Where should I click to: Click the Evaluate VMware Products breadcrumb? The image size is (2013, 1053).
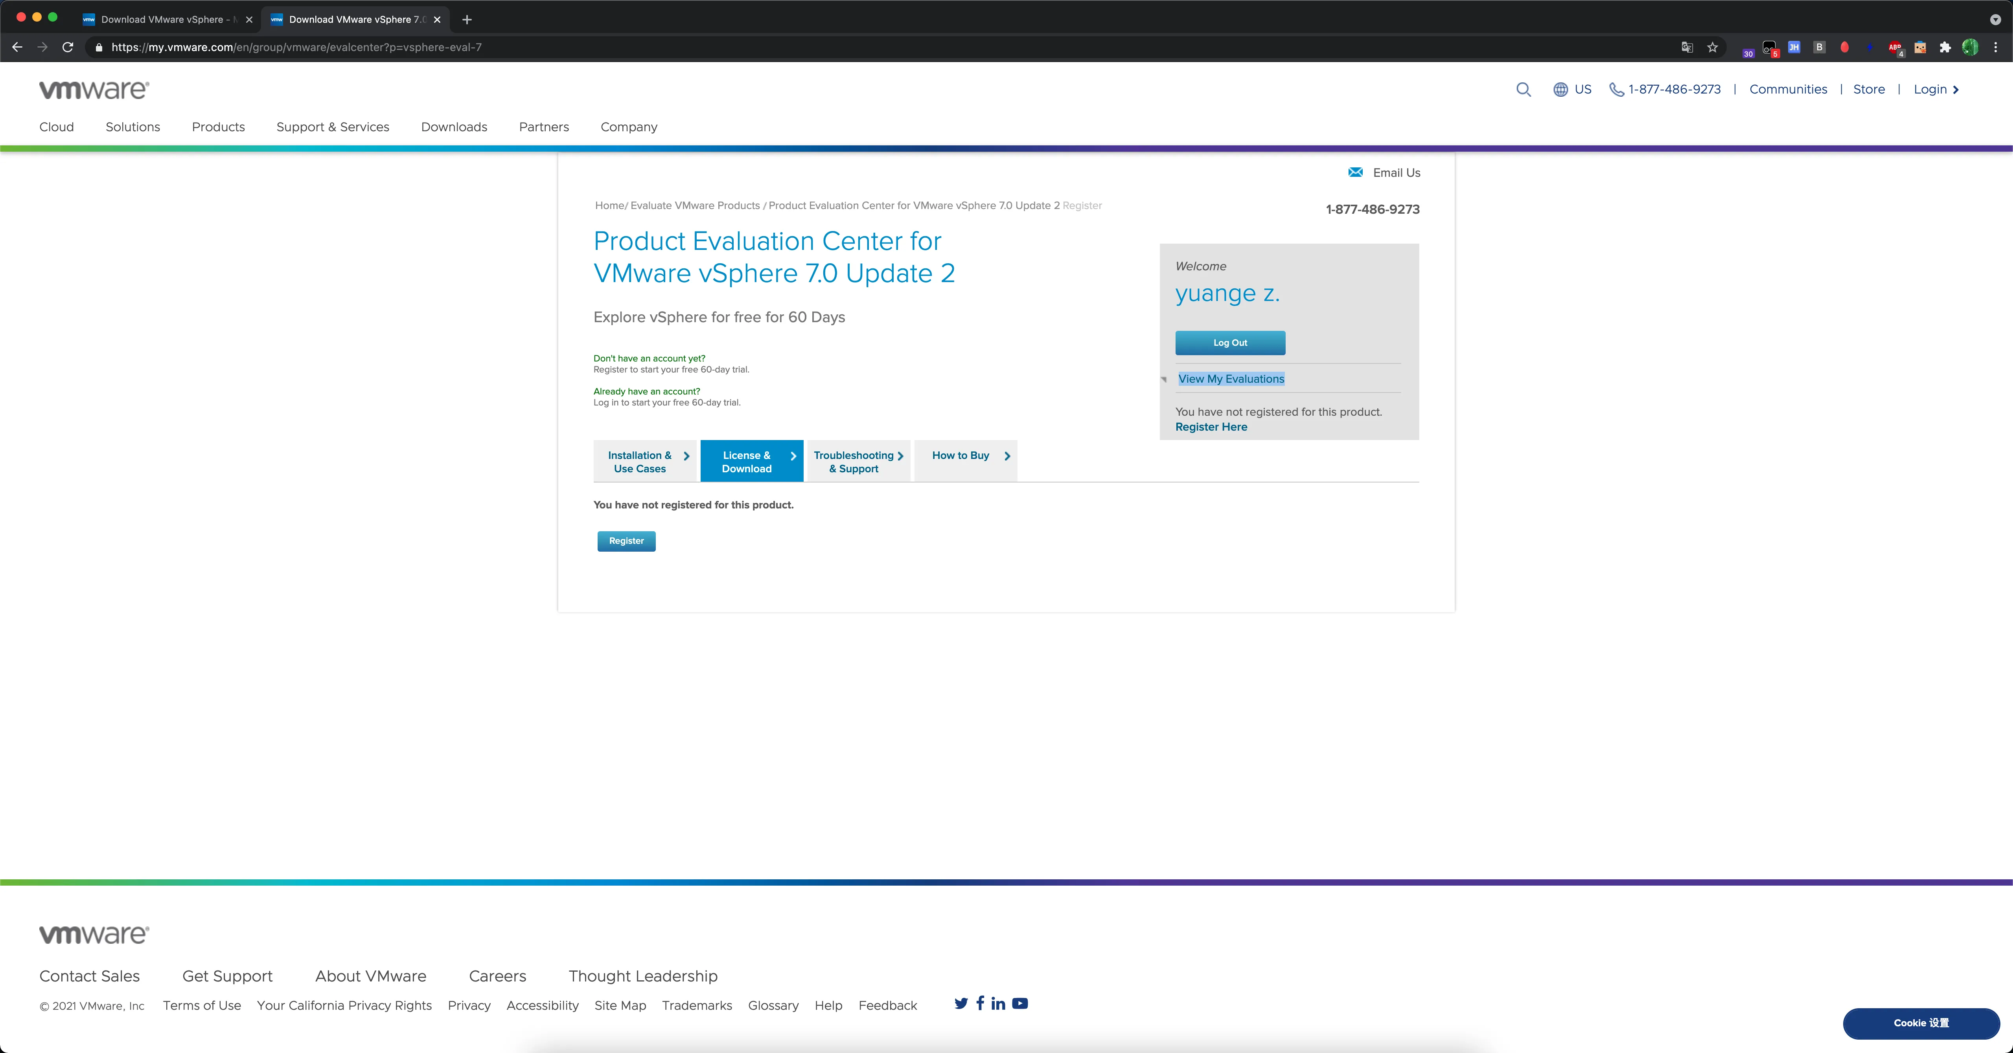tap(695, 205)
